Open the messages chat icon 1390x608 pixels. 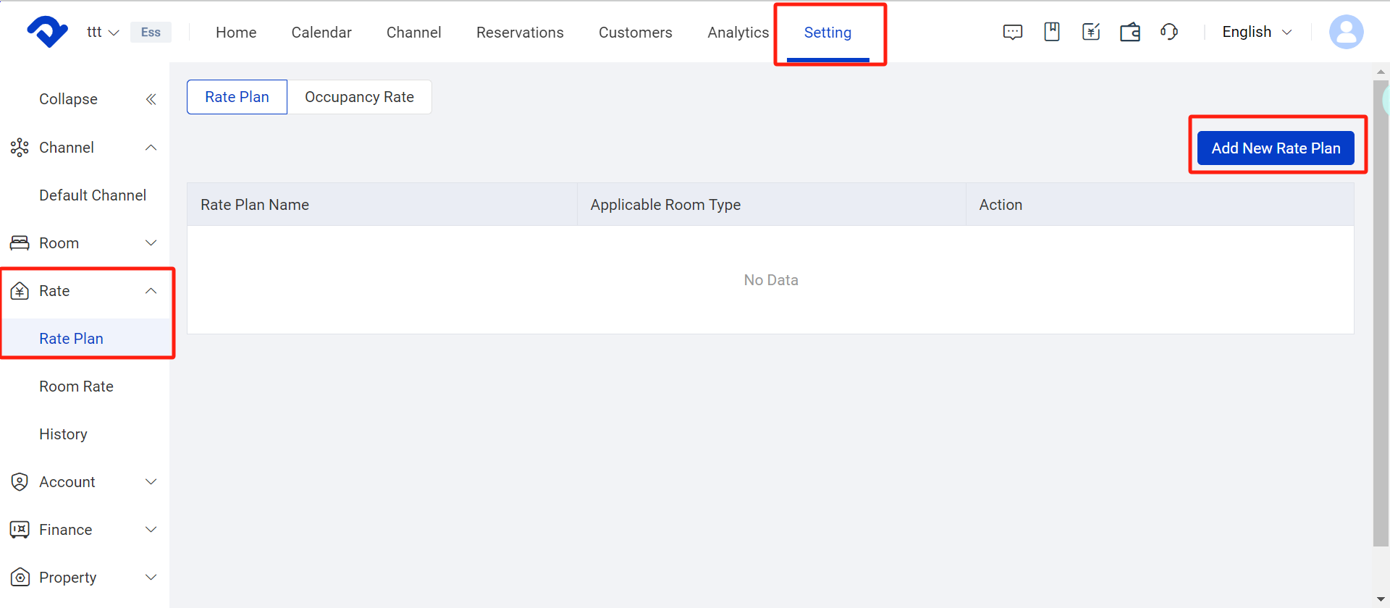pos(1012,32)
